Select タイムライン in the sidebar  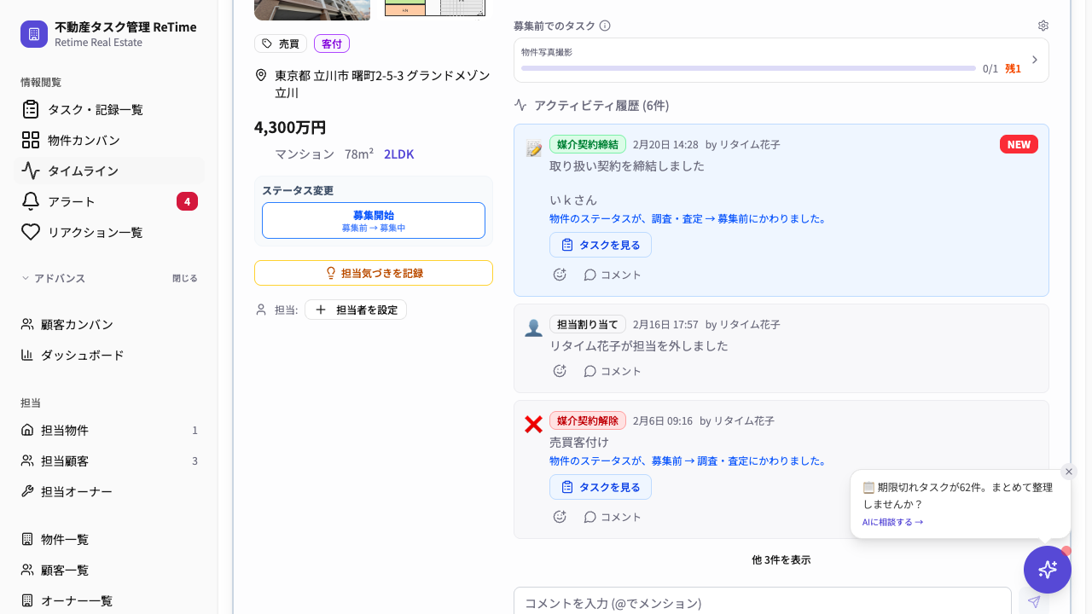pyautogui.click(x=109, y=171)
